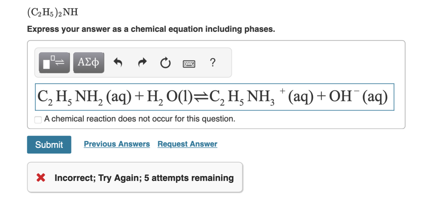Screen dimensions: 432x201
Task: Reset the answer with the circular arrow icon
Action: point(166,63)
